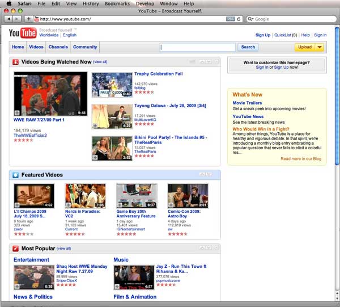340x307 pixels.
Task: Add Bikini Pool Party video to QuickList
Action: 95,157
